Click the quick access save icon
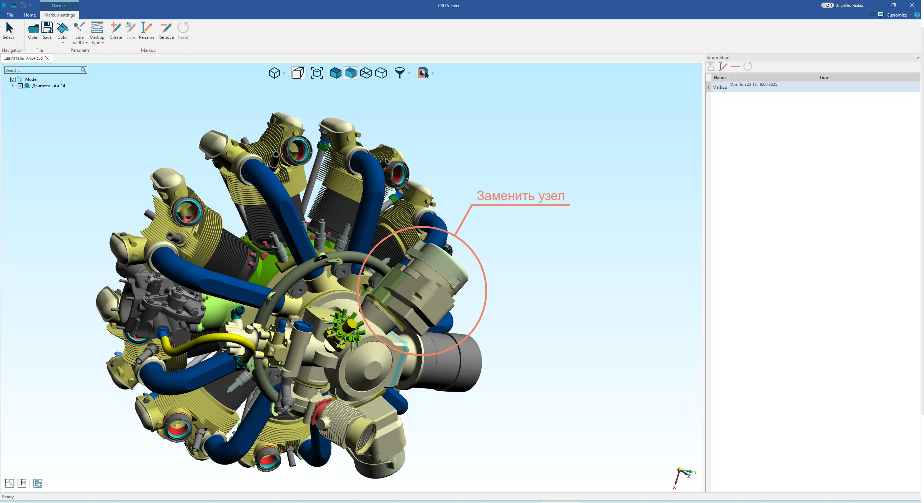Screen dimensions: 924x503 click(x=22, y=5)
